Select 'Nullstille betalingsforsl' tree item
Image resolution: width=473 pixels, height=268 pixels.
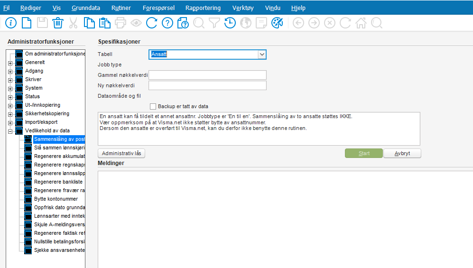(59, 241)
